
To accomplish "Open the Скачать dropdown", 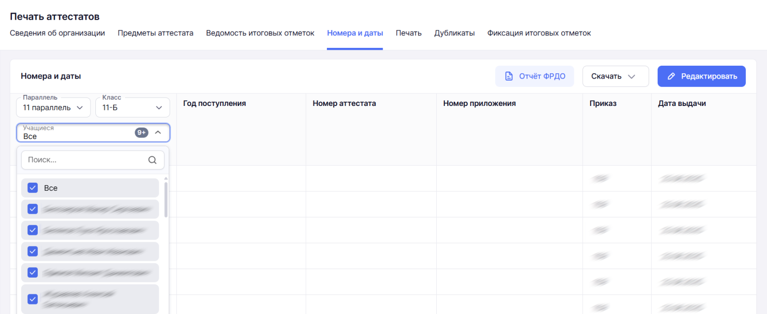I will (x=616, y=76).
